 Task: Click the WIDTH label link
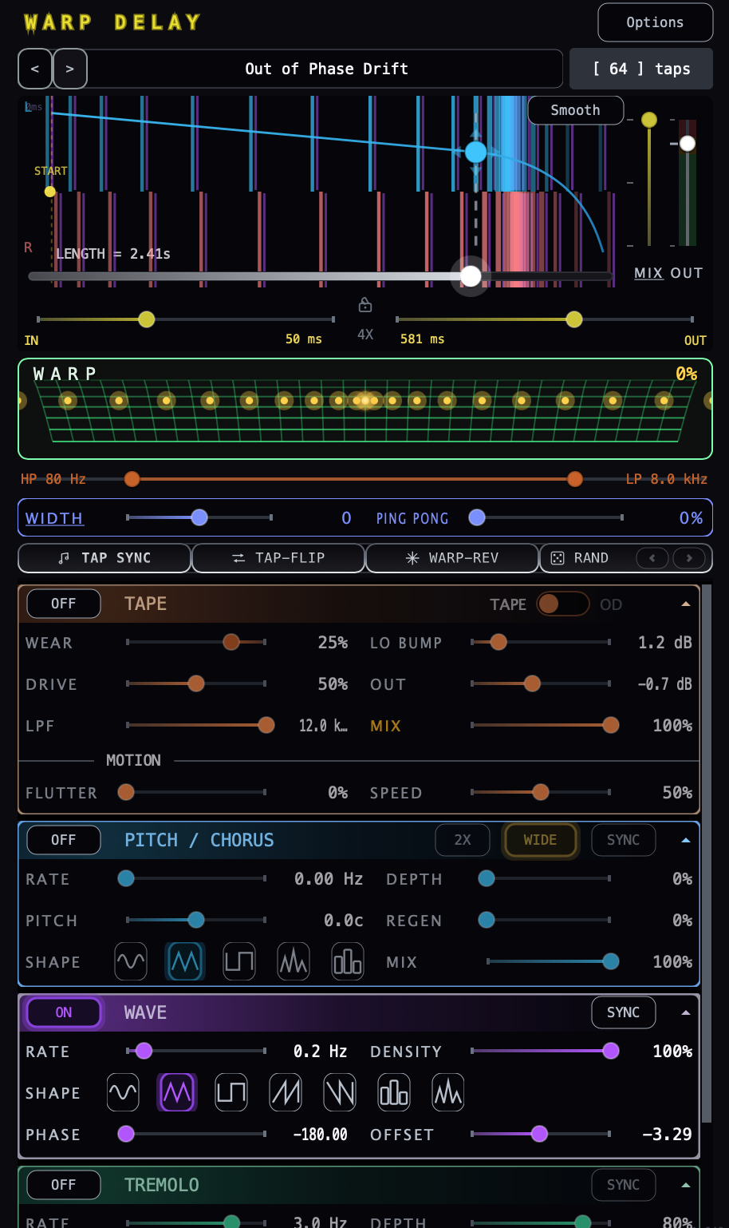click(x=54, y=518)
